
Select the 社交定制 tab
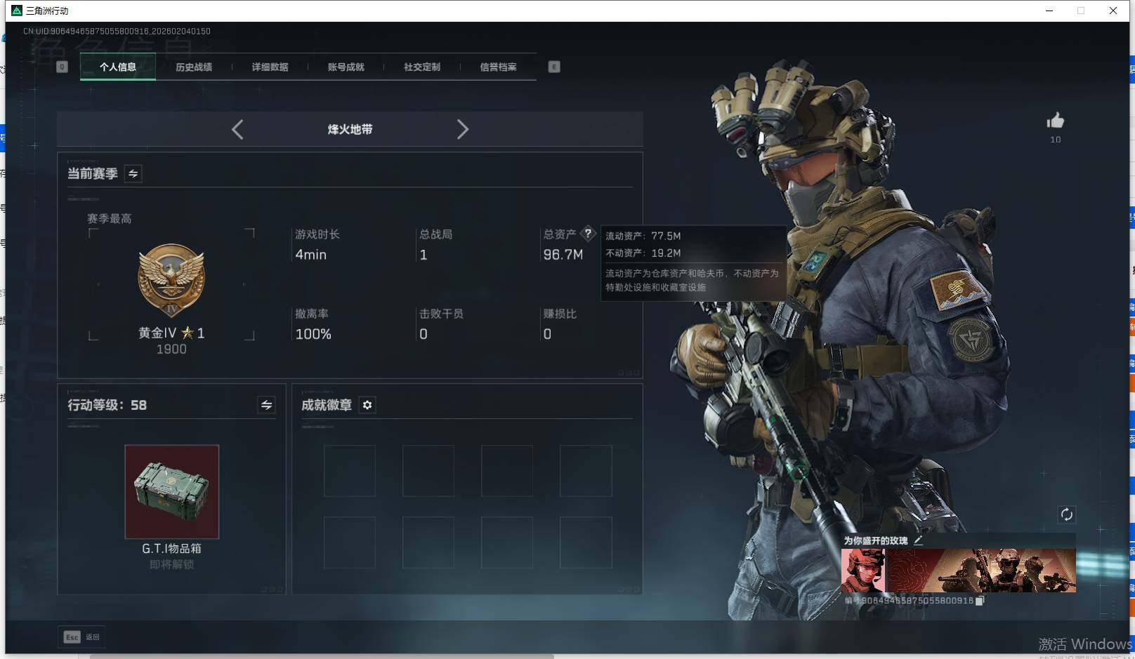click(421, 67)
